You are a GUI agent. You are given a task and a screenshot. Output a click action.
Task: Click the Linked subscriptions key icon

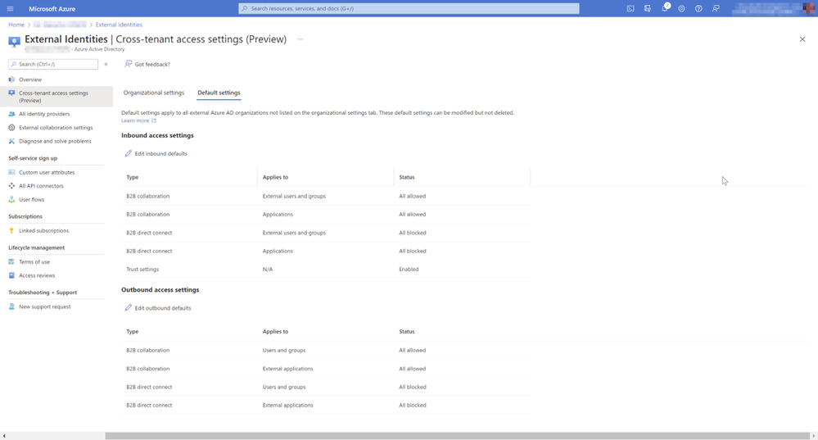pos(11,231)
